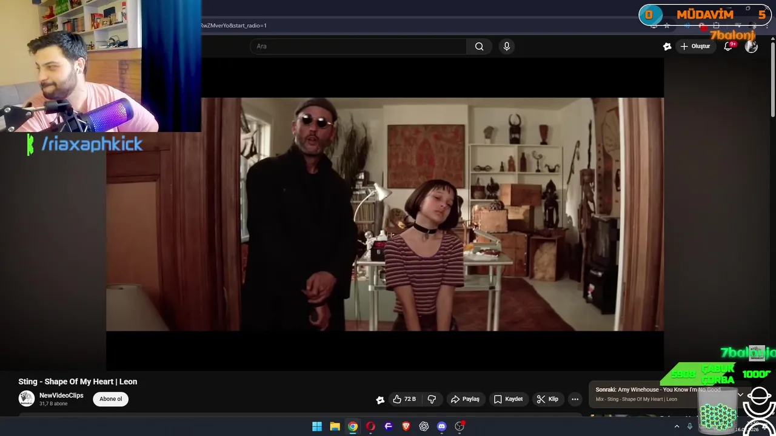Screen dimensions: 776x436
Task: Create a clip using the Klip button
Action: coord(547,399)
